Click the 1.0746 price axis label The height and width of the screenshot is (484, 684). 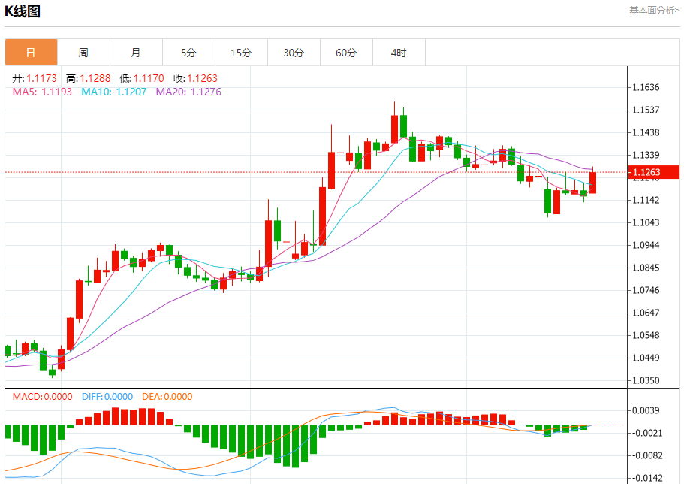(x=646, y=291)
